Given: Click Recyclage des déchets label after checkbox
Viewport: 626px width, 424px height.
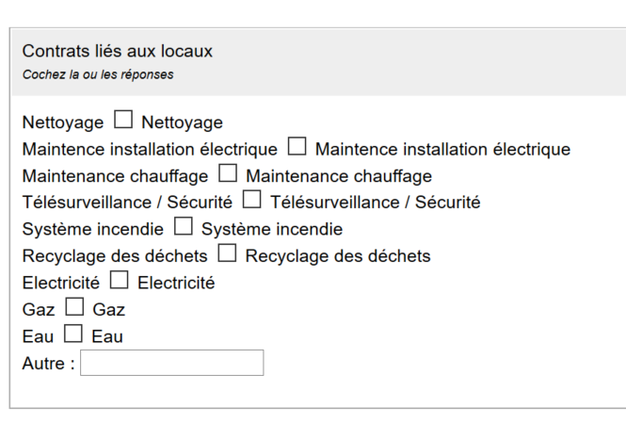Looking at the screenshot, I should tap(337, 255).
